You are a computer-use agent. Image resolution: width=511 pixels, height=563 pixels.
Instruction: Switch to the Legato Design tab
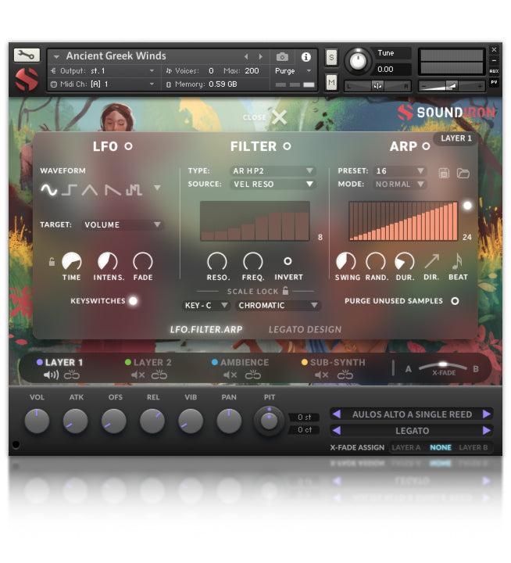click(x=305, y=329)
